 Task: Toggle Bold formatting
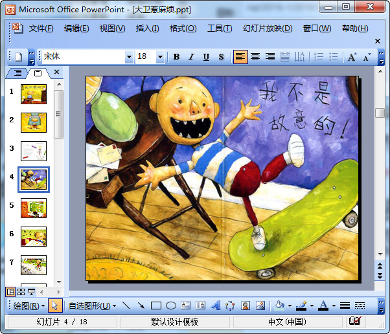click(x=176, y=57)
